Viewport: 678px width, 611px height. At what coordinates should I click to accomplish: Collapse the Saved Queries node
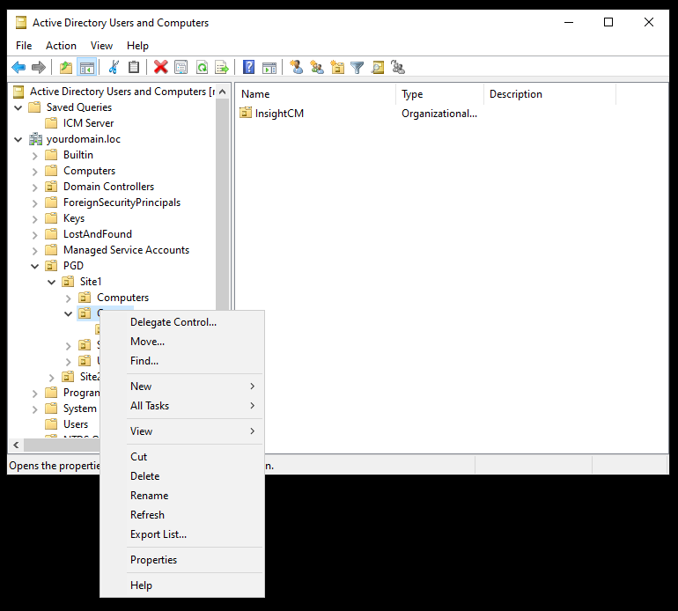[18, 107]
